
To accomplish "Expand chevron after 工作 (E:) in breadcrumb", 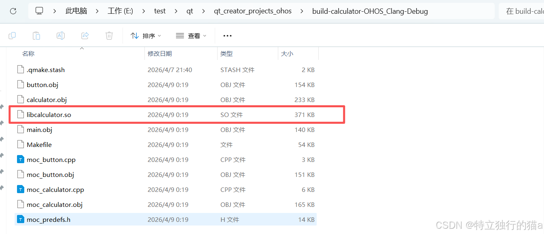I will pos(144,11).
